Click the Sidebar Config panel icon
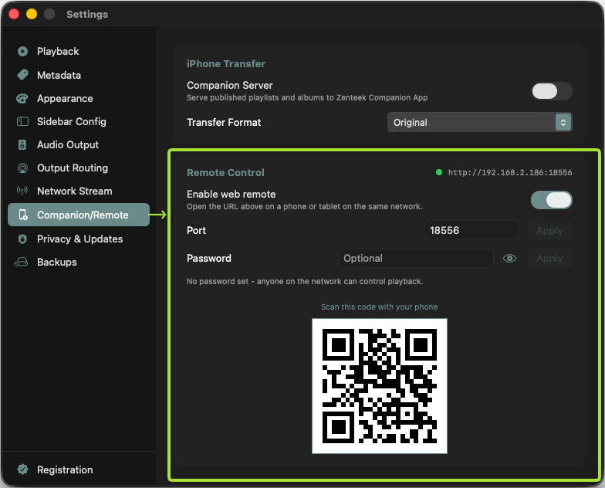Screen dimensions: 605x488 (22, 122)
